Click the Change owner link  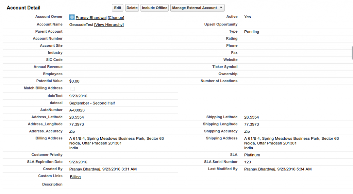[x=116, y=18]
